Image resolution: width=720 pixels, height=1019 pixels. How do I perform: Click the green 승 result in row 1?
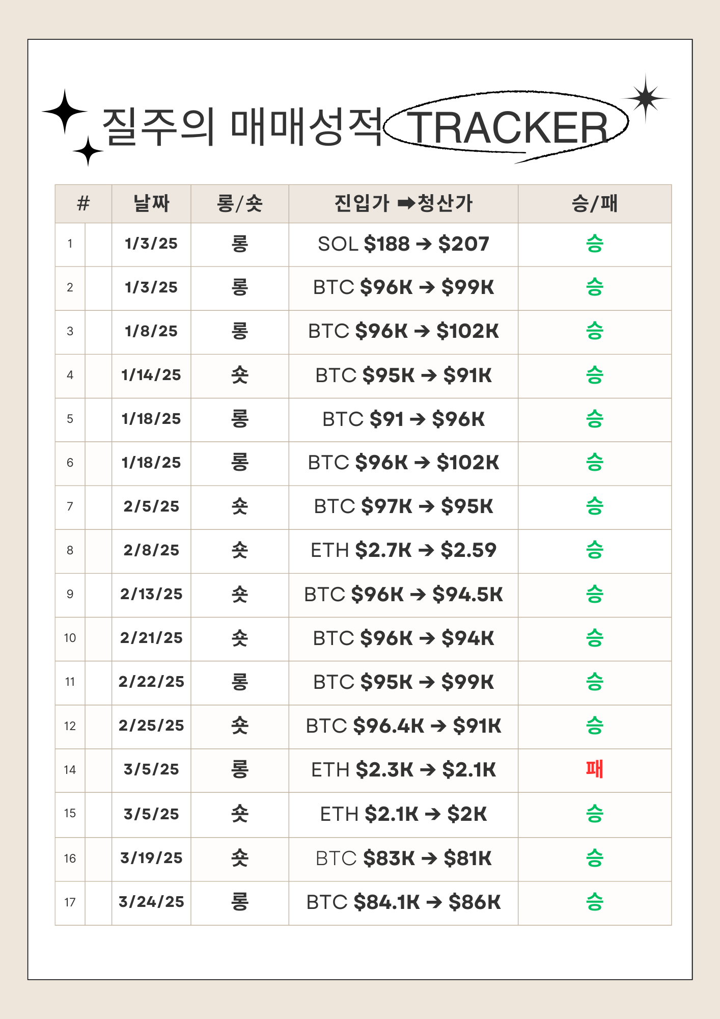[594, 244]
